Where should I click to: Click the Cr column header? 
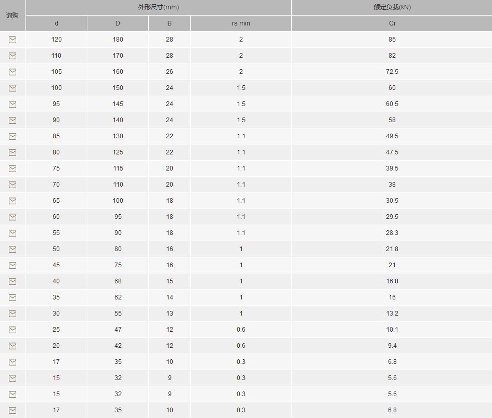point(392,23)
